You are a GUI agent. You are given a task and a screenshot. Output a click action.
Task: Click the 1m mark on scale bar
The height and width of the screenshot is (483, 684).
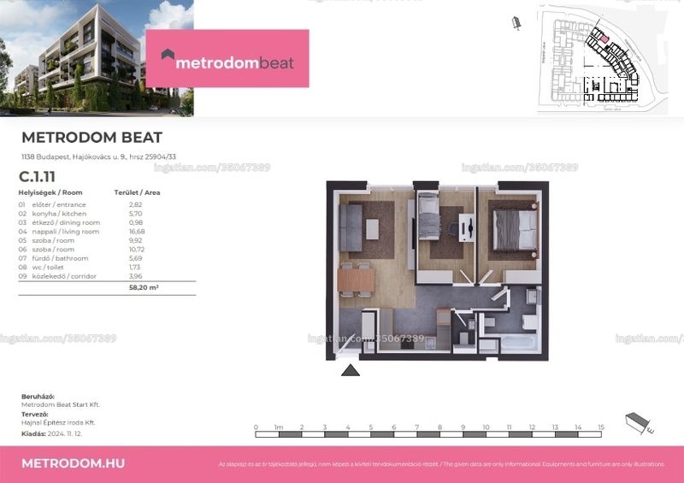click(279, 427)
